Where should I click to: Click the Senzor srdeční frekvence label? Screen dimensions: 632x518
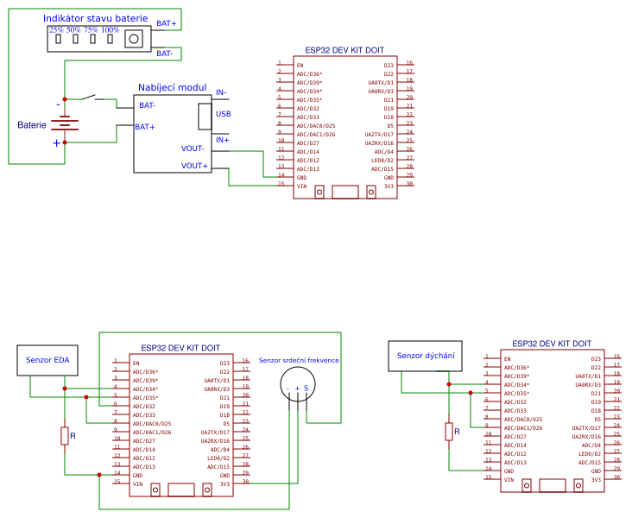pos(299,360)
